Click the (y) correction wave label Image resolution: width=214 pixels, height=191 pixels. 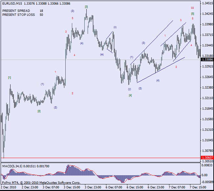(129, 89)
